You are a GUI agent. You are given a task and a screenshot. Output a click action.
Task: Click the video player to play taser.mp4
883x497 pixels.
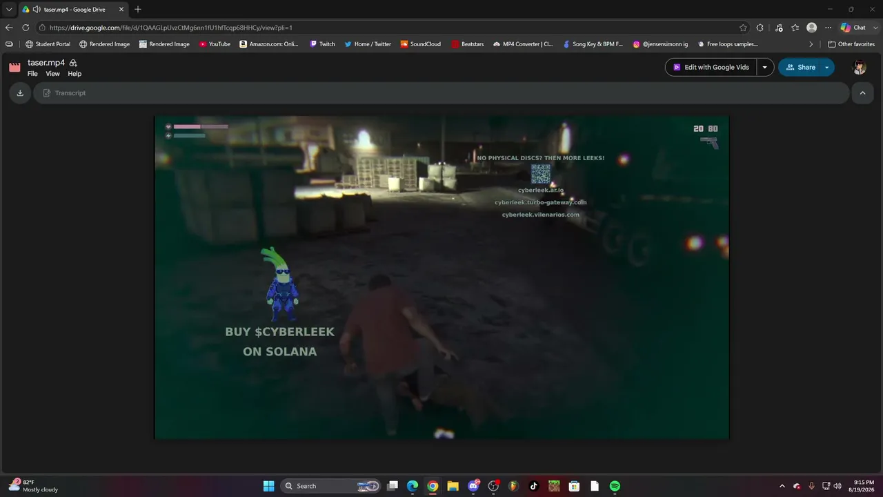(441, 277)
